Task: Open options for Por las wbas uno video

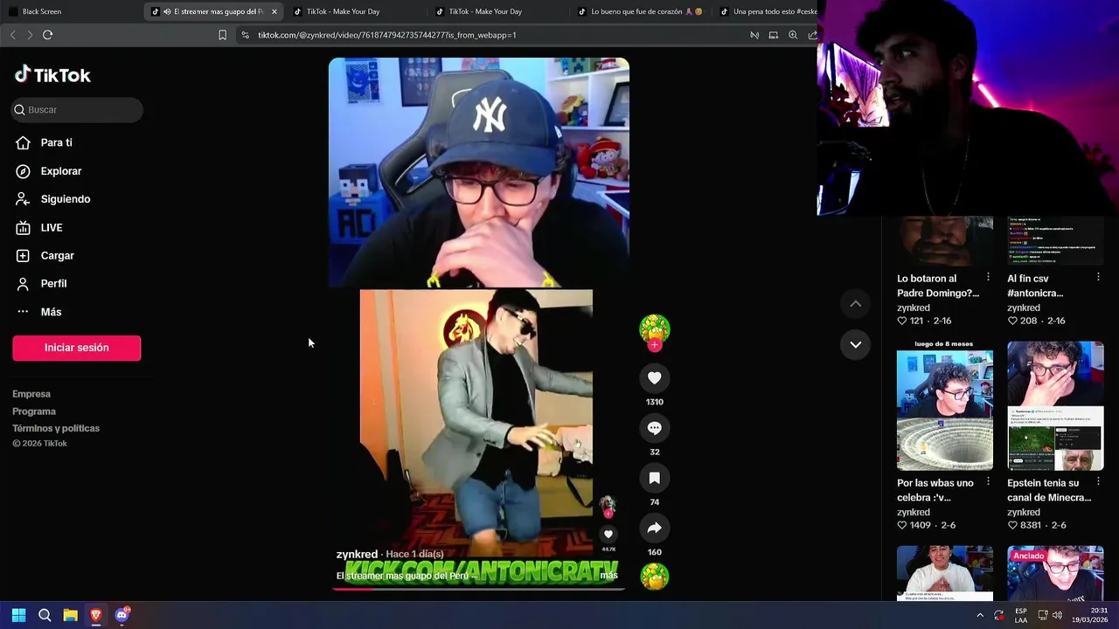Action: click(988, 481)
